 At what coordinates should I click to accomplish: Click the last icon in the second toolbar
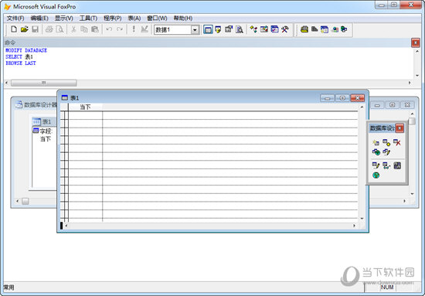click(344, 29)
